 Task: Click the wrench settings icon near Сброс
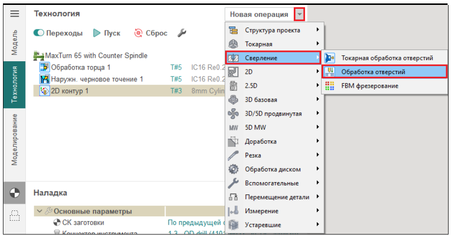(182, 33)
